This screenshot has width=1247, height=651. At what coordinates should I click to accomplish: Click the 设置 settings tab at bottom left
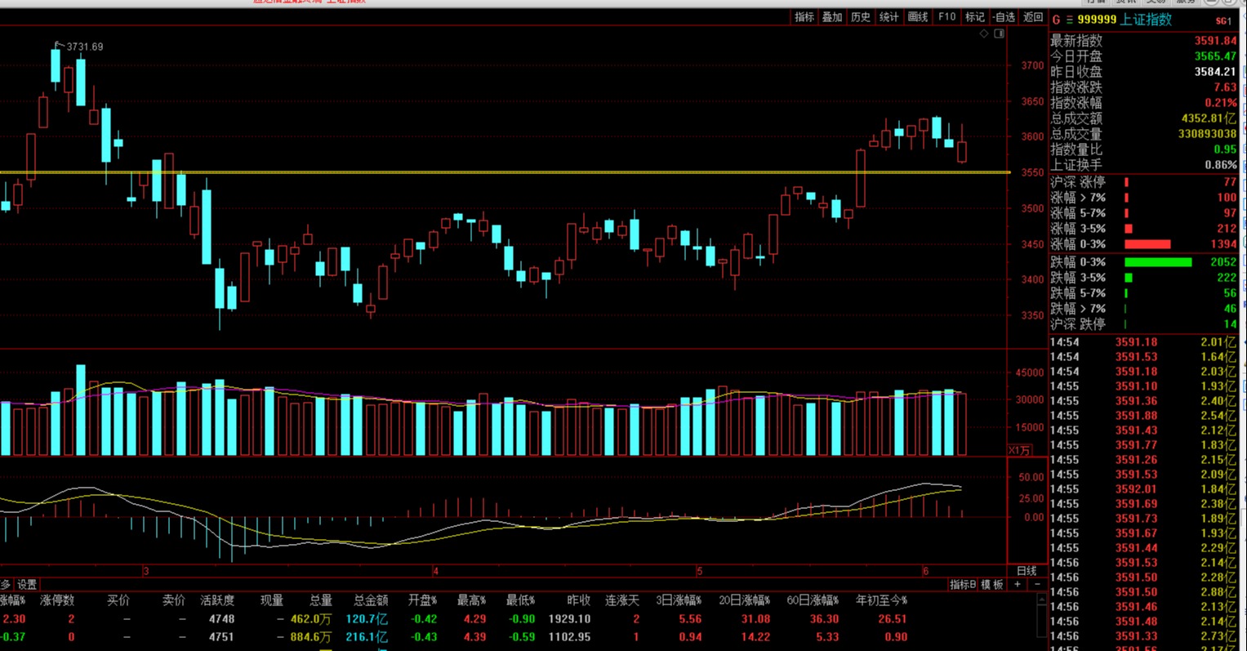click(x=28, y=585)
